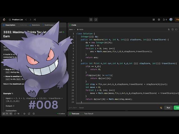Open the Testcase tab
The height and width of the screenshot is (134, 179).
[x=74, y=114]
